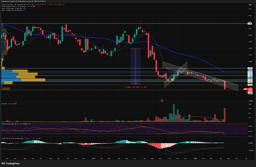Select the NOK currency button on price scale
The image size is (256, 167).
(250, 5)
